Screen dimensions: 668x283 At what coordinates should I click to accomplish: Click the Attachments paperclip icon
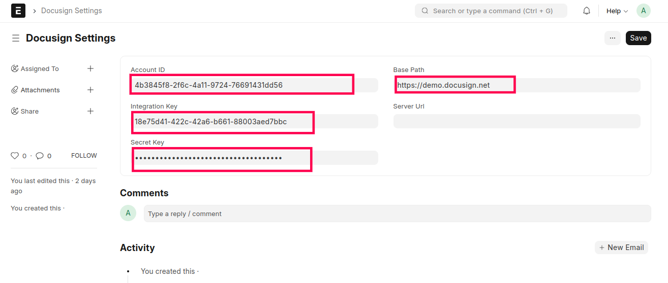pos(15,90)
